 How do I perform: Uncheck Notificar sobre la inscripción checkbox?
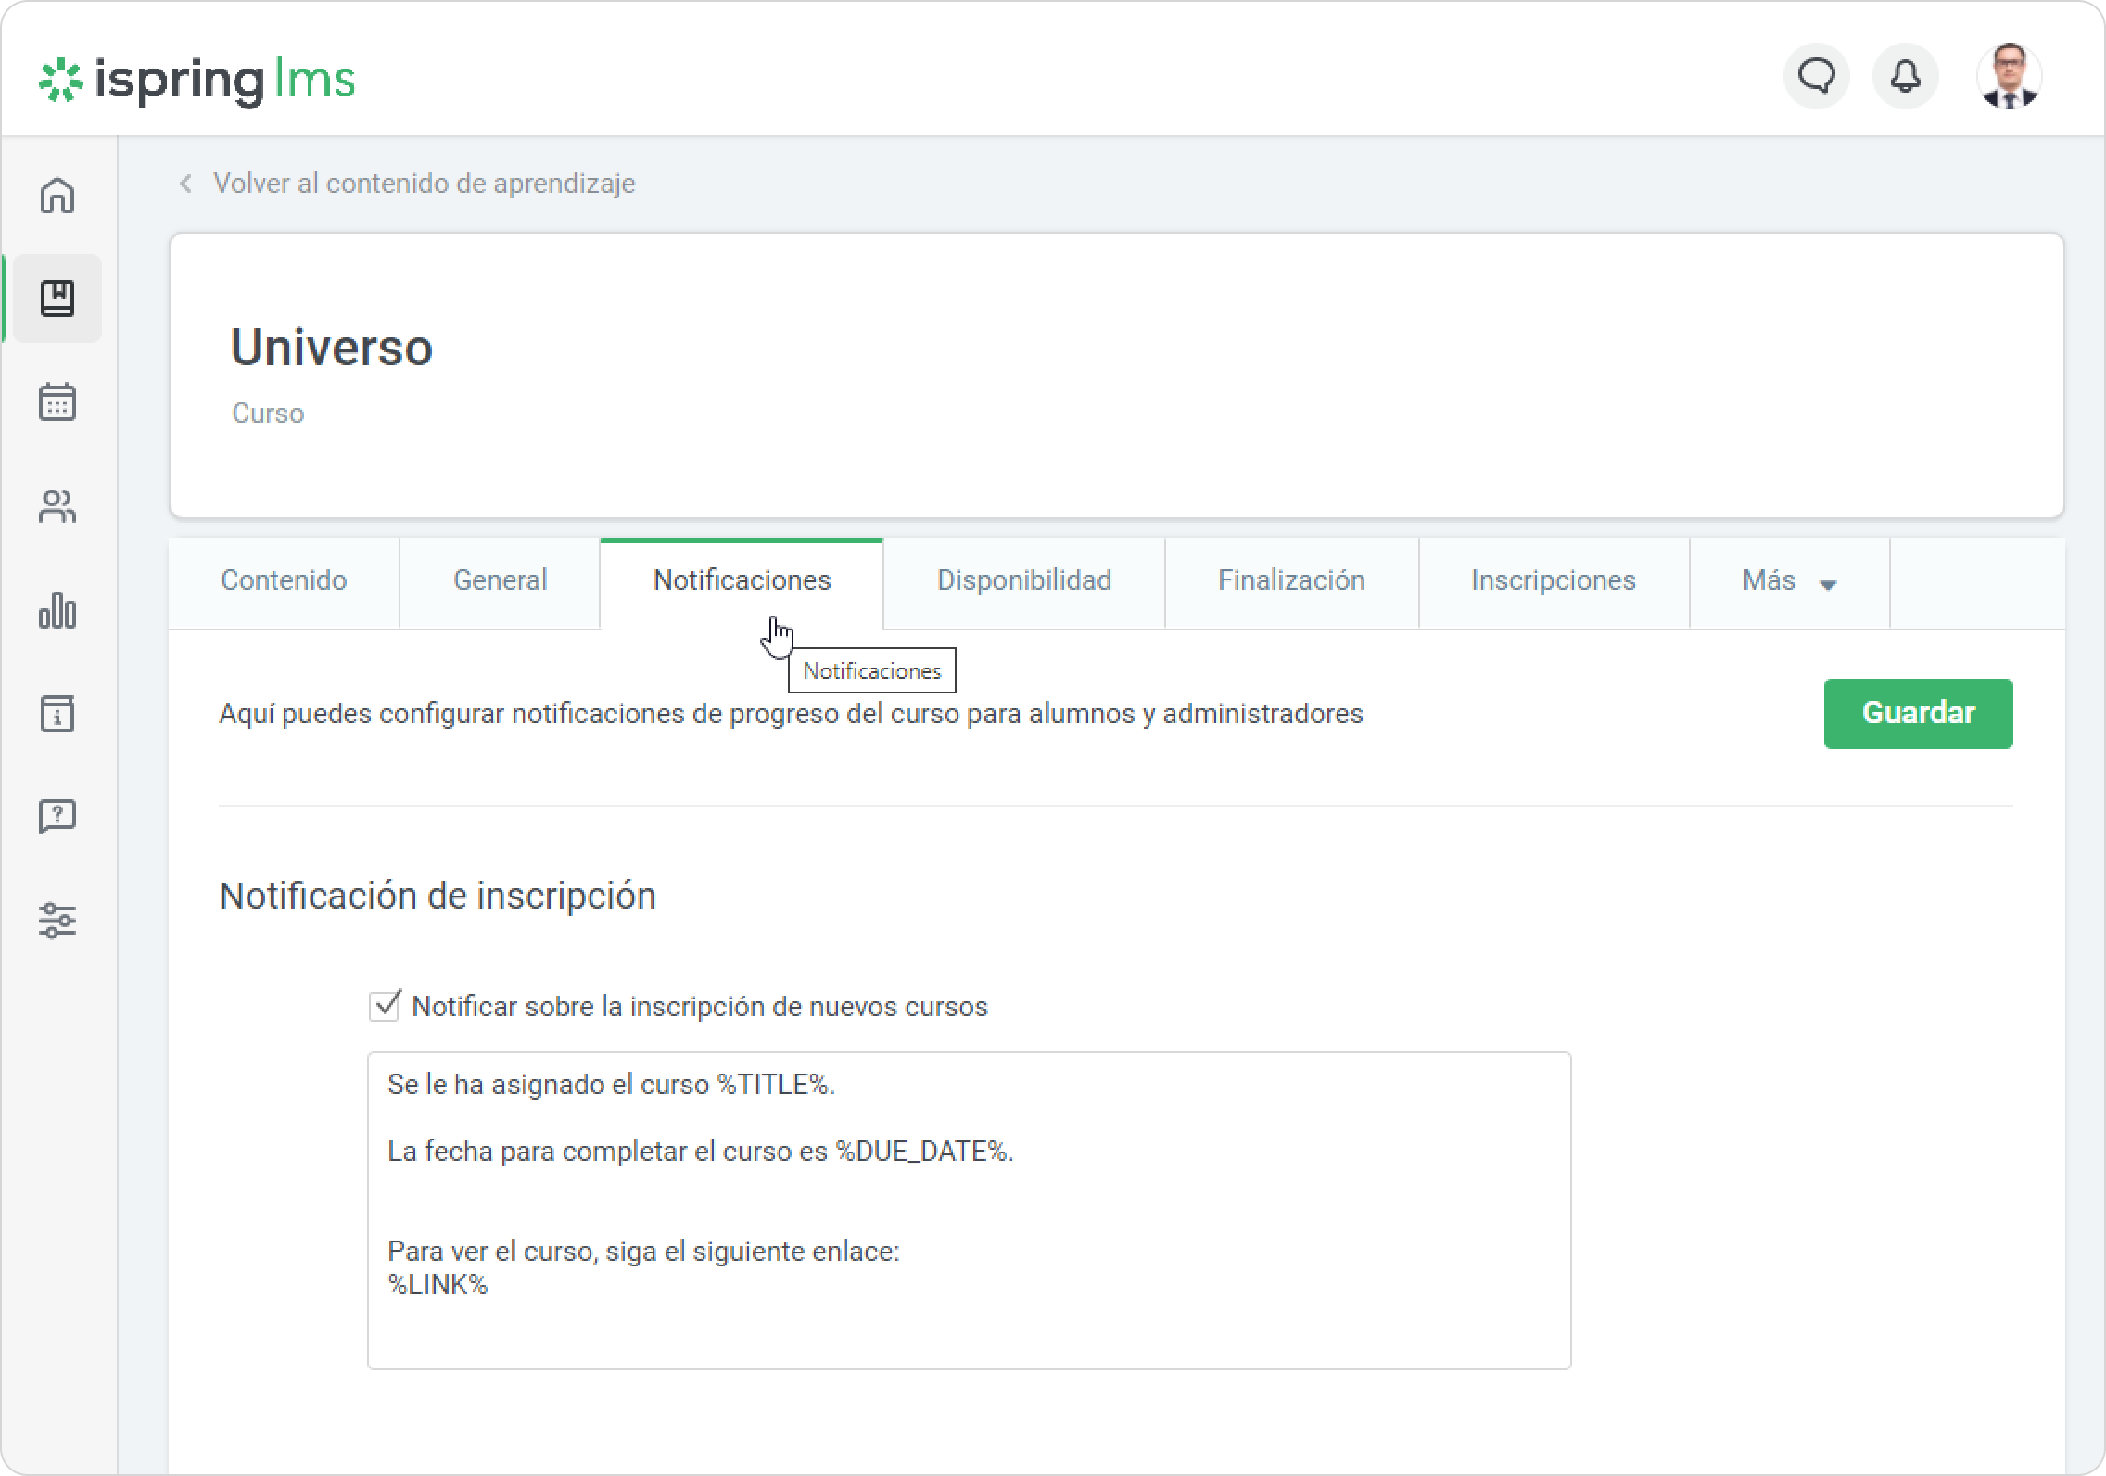pyautogui.click(x=384, y=1006)
